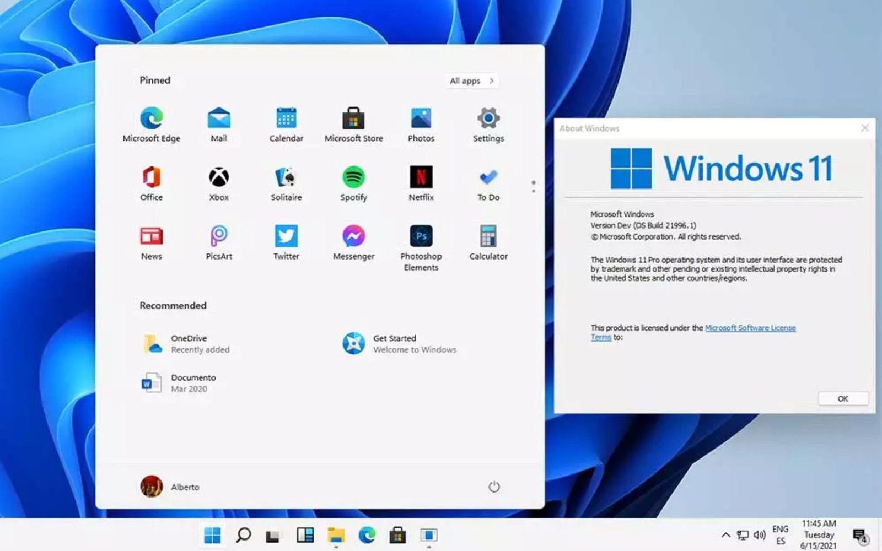Open the volume control in system tray
This screenshot has width=882, height=551.
[760, 535]
